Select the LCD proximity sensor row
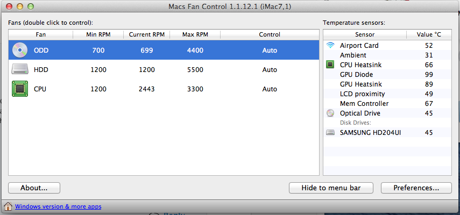 click(x=387, y=94)
